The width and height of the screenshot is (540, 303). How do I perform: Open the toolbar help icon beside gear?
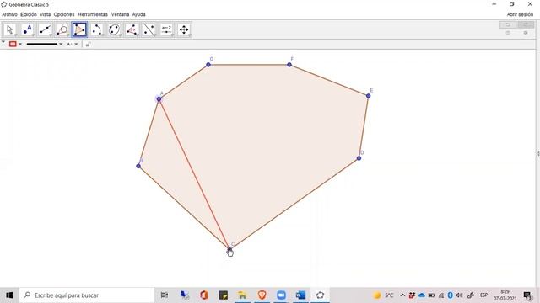coord(508,33)
